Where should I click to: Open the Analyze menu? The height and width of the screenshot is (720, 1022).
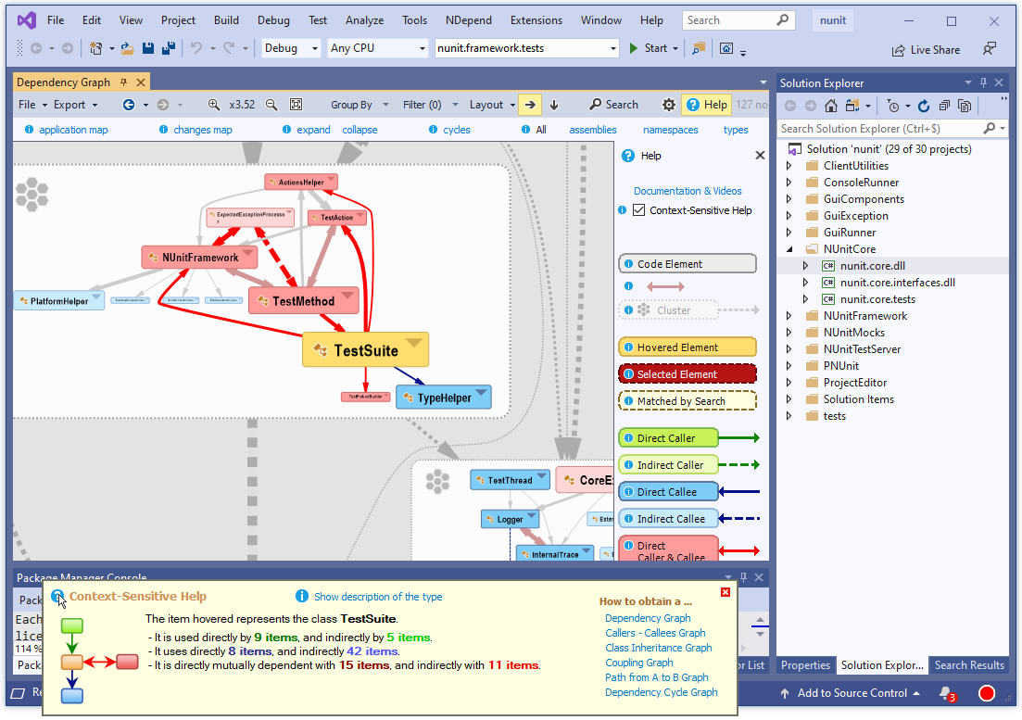point(364,20)
